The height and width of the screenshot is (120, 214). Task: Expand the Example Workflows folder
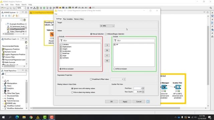coord(6,24)
